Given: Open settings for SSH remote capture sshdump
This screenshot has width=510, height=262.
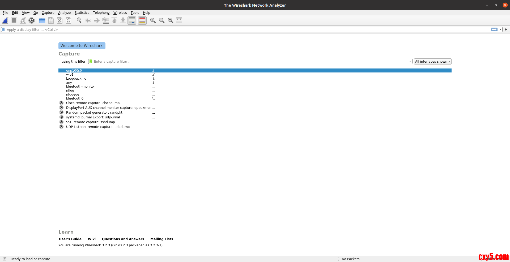Looking at the screenshot, I should coord(61,122).
